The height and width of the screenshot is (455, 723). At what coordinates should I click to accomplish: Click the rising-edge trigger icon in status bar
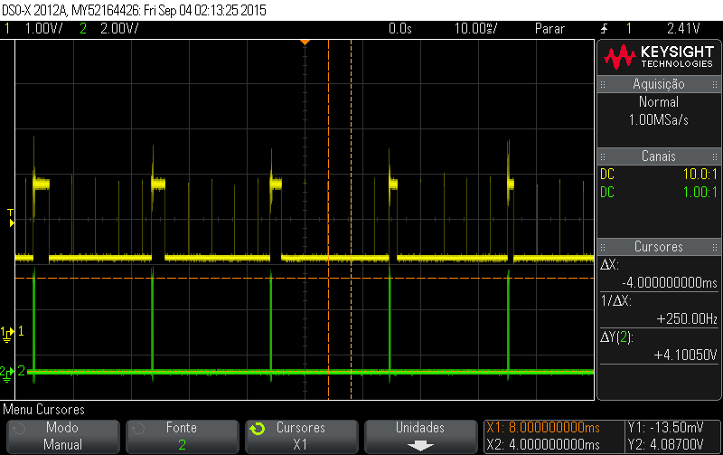click(x=604, y=29)
